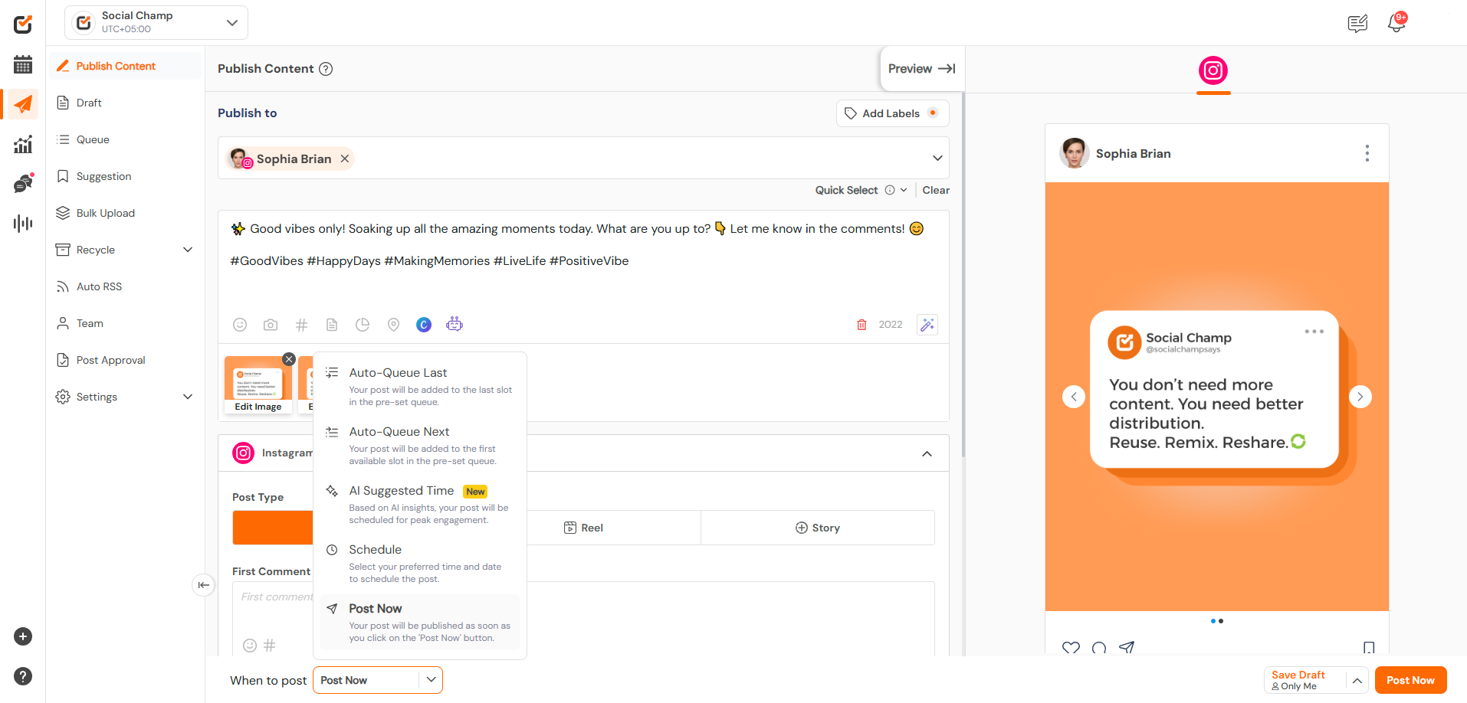This screenshot has width=1467, height=703.
Task: Open the hashtag manager icon in composer
Action: (x=301, y=325)
